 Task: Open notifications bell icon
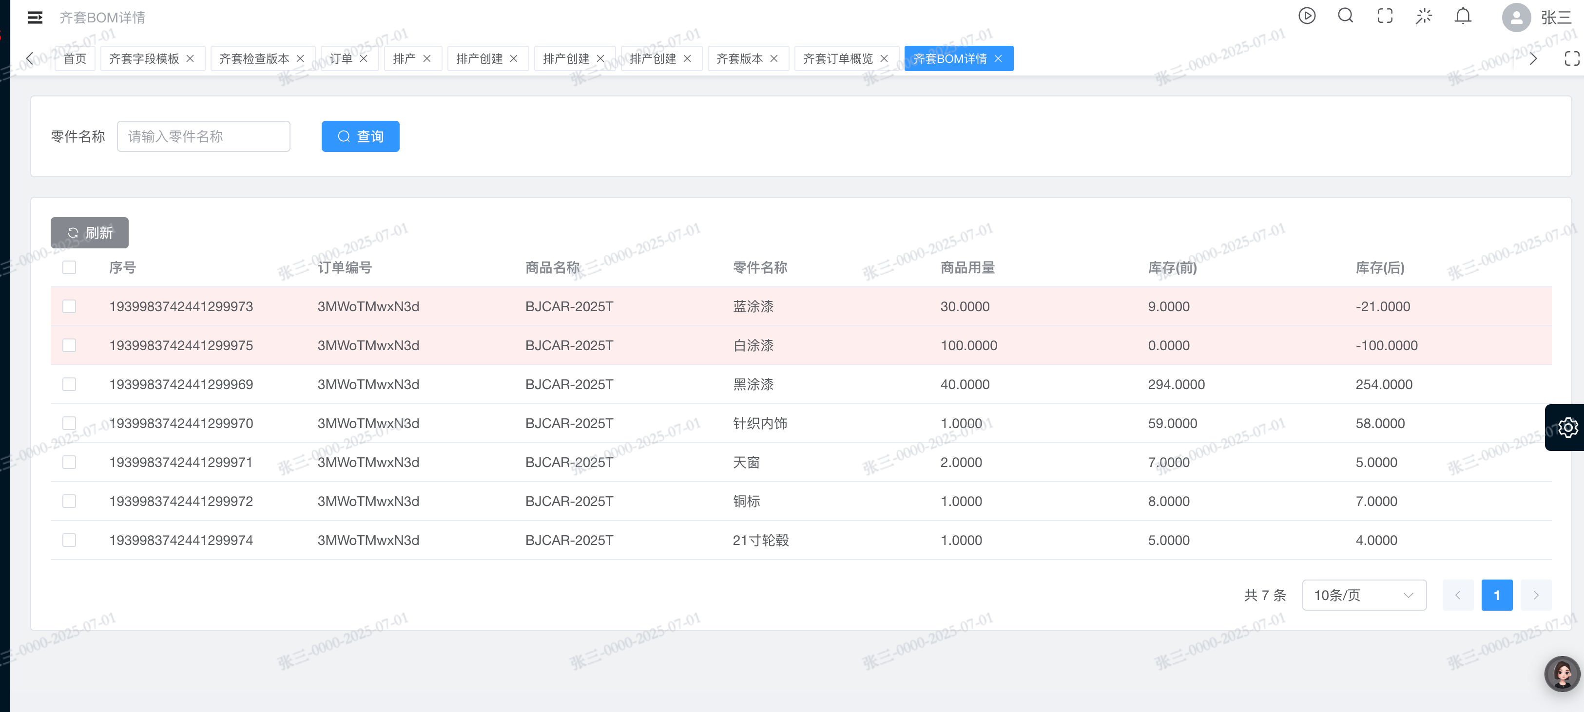1463,16
